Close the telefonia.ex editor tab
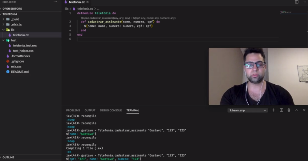Screen dimensions: 308x161 (x=87, y=2)
